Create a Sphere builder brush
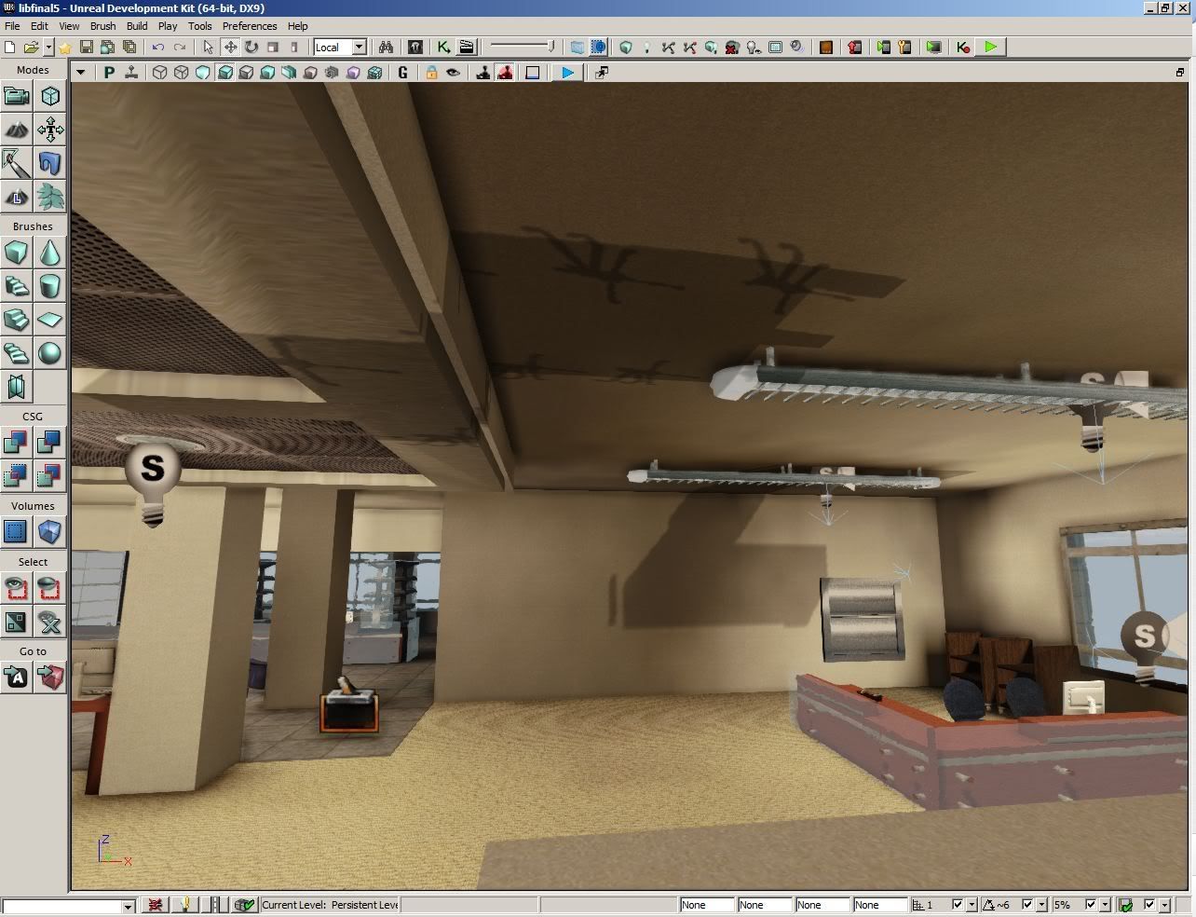 49,353
